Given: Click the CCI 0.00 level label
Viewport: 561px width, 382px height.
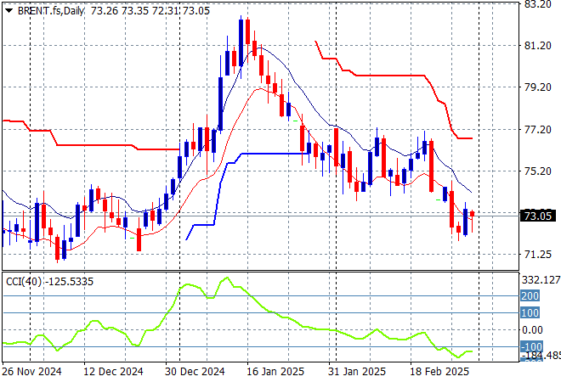Looking at the screenshot, I should coord(532,330).
